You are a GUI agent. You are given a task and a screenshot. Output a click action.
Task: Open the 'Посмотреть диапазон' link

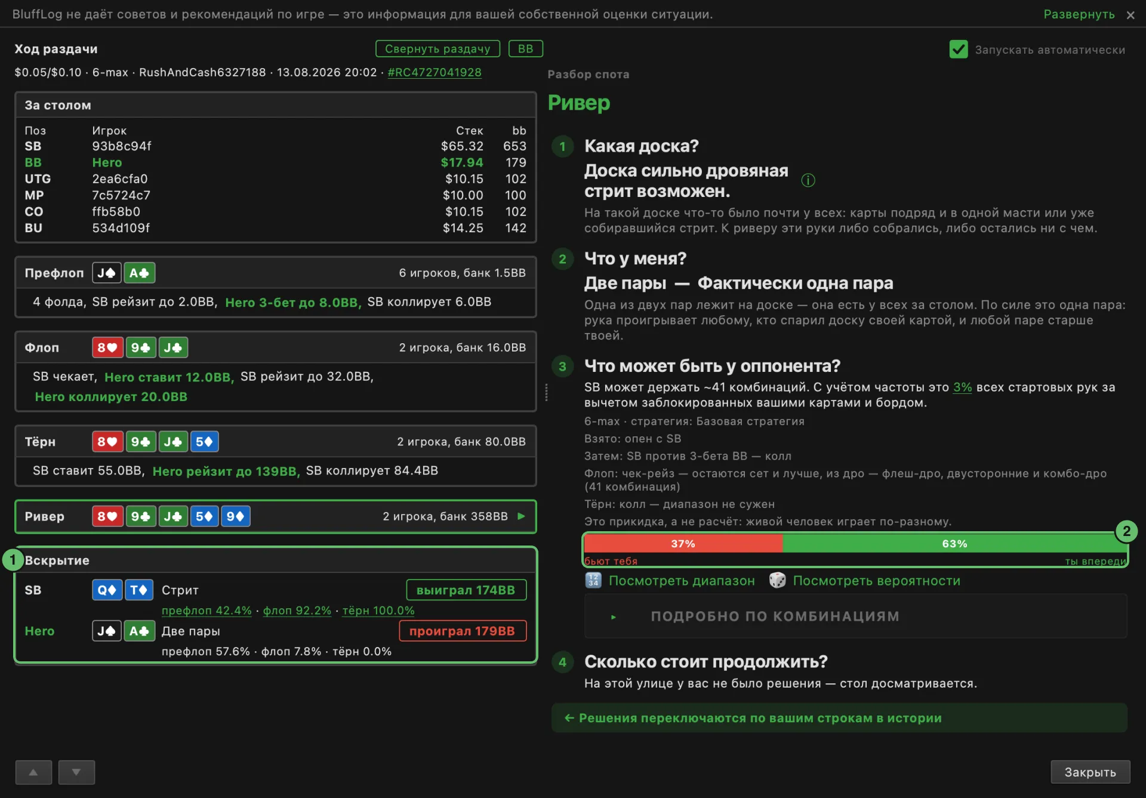(x=682, y=581)
